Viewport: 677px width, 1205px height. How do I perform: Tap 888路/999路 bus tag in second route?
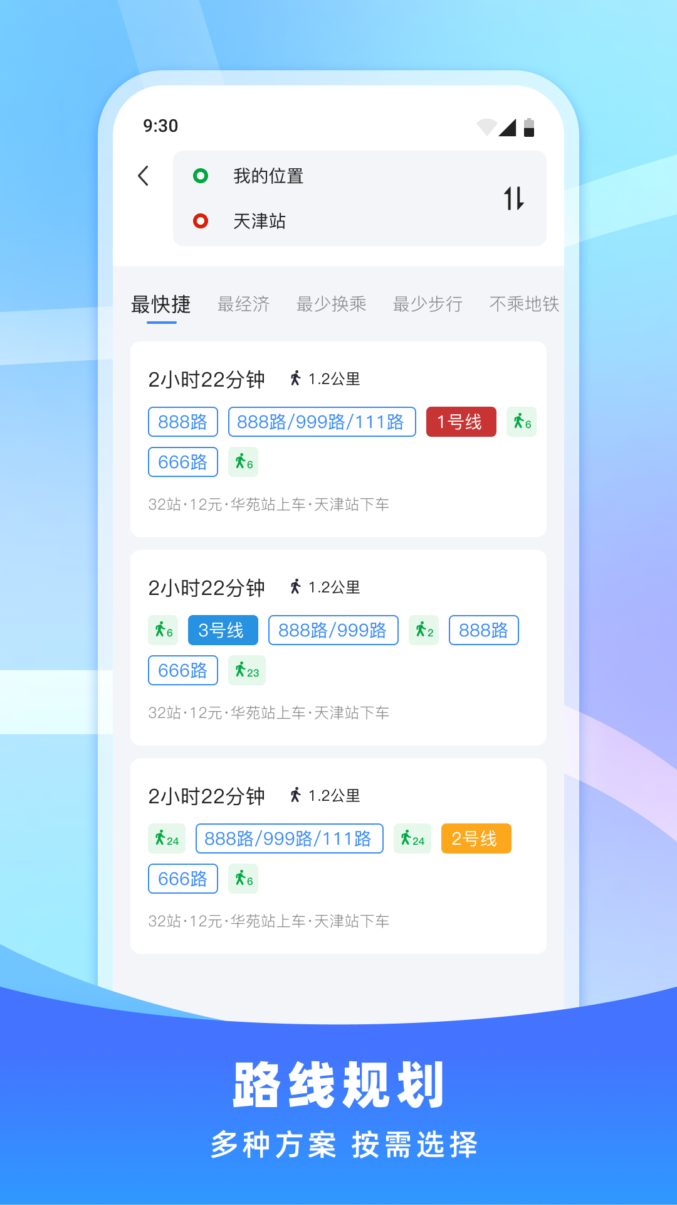[x=333, y=630]
